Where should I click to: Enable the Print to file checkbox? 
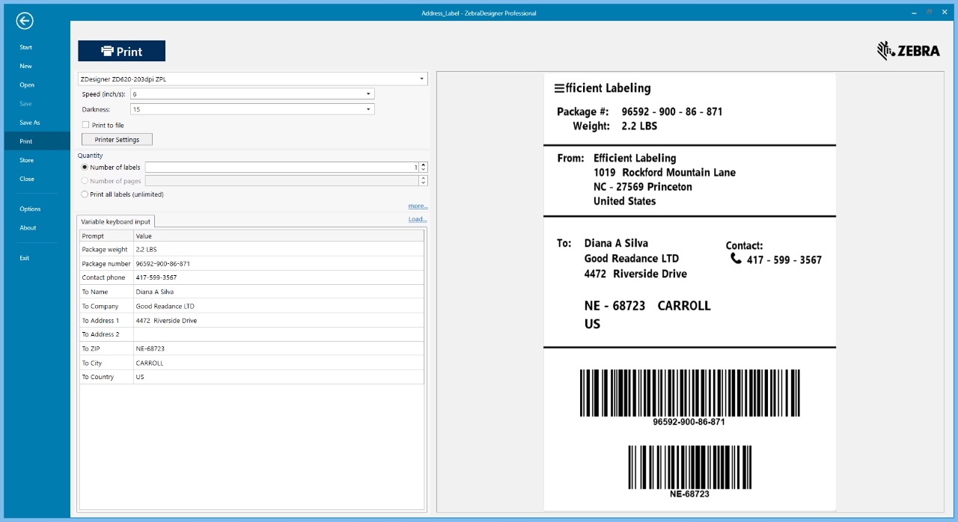point(86,124)
